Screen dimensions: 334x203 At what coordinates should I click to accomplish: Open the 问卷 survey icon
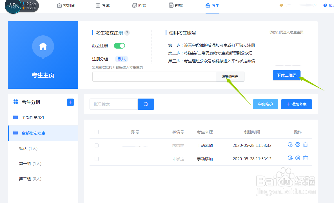coord(134,5)
